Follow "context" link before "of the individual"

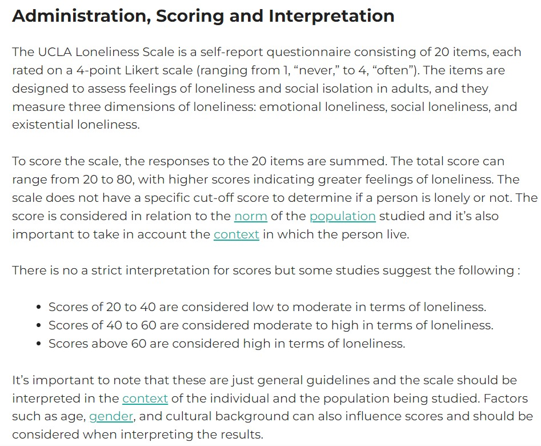coord(145,399)
